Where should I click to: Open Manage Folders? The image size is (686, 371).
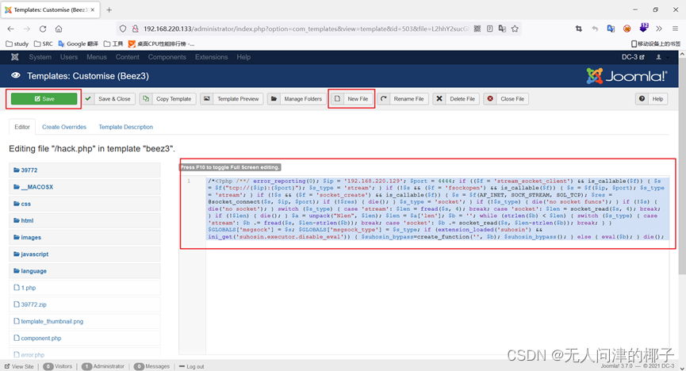click(297, 99)
